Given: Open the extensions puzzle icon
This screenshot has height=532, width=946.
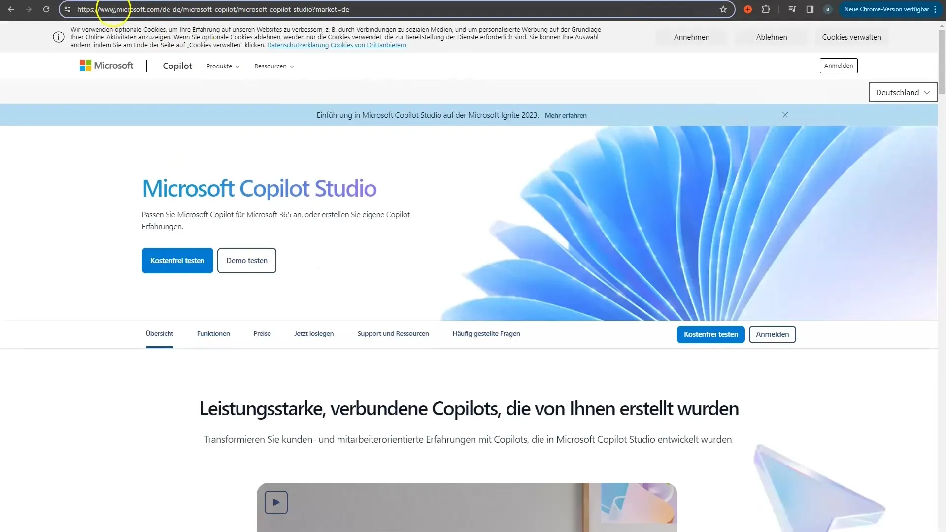Looking at the screenshot, I should click(766, 9).
